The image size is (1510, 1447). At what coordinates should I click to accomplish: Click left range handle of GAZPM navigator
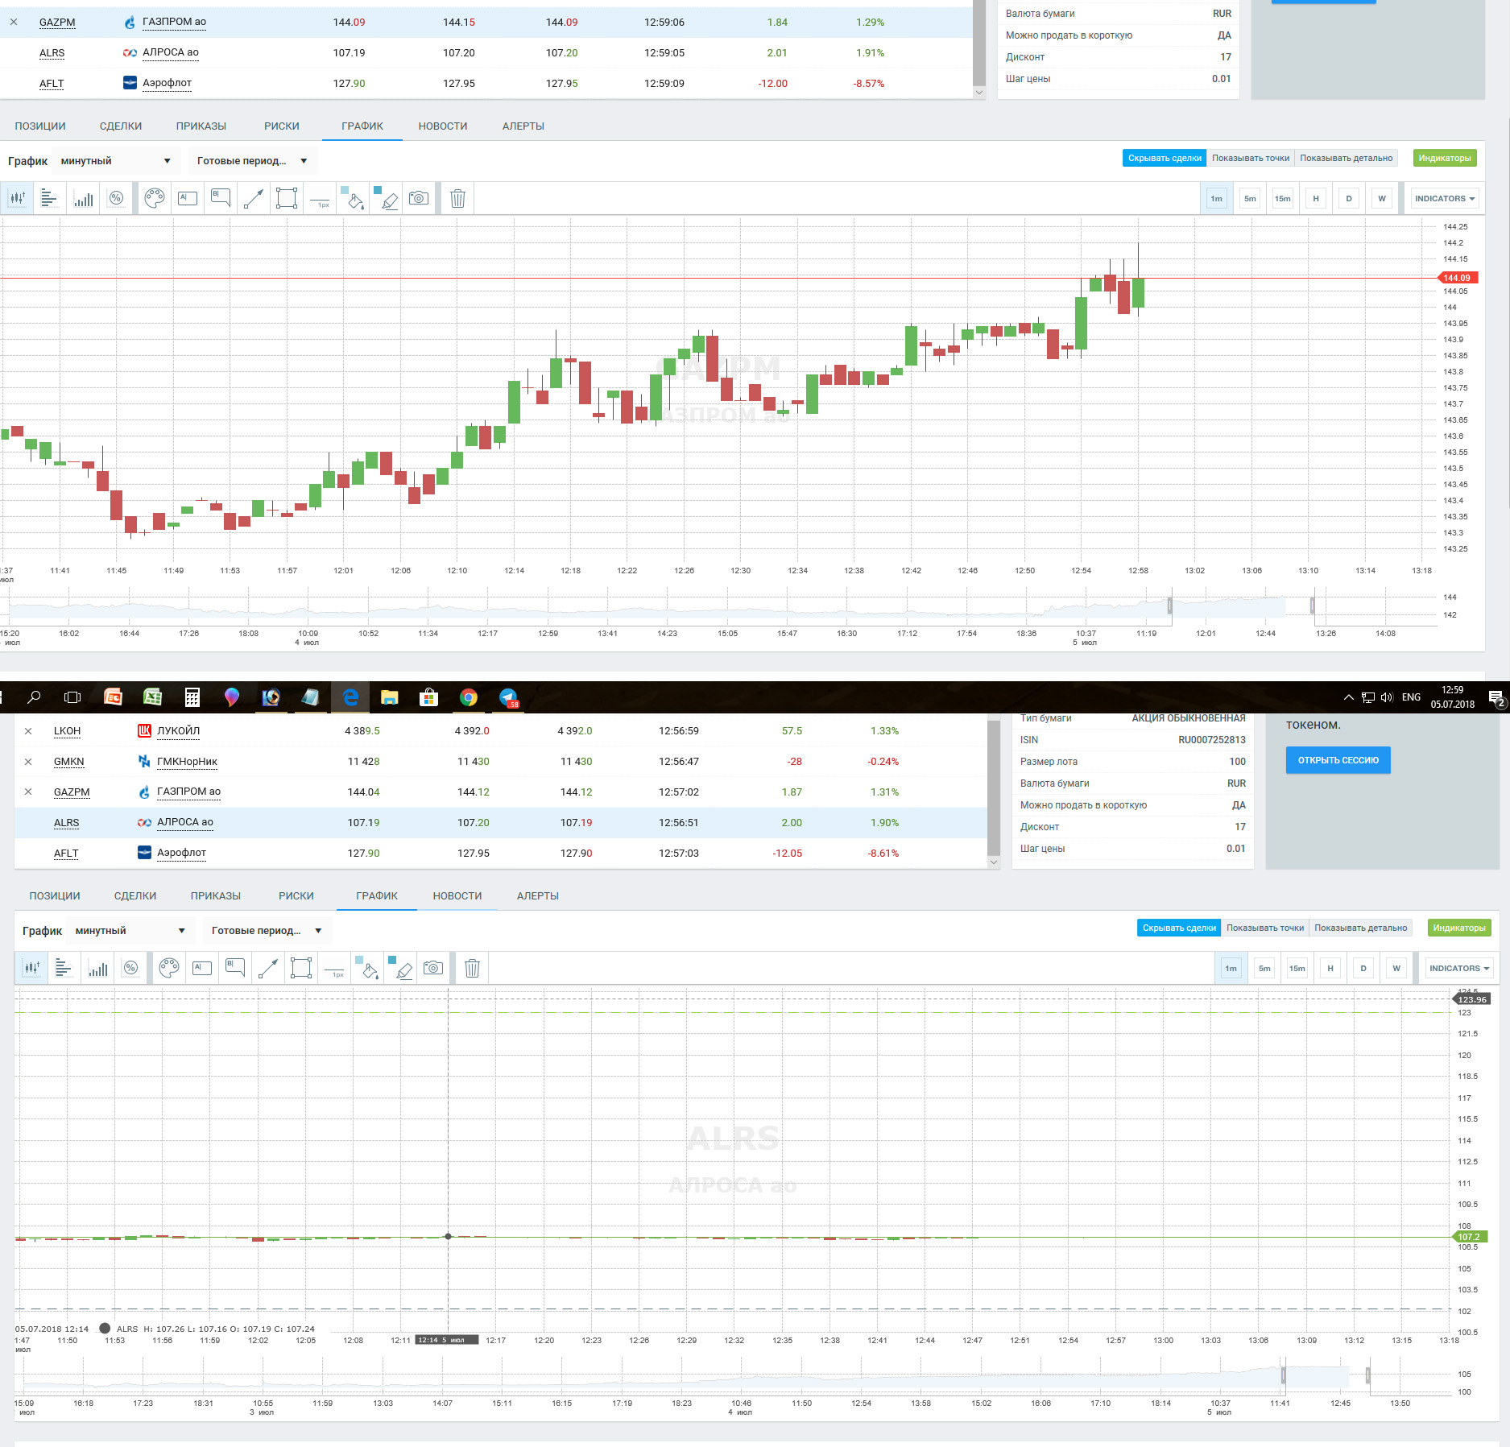[1170, 606]
